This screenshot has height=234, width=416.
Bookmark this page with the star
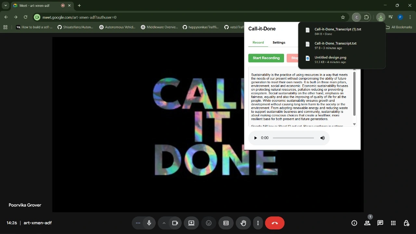(x=343, y=17)
